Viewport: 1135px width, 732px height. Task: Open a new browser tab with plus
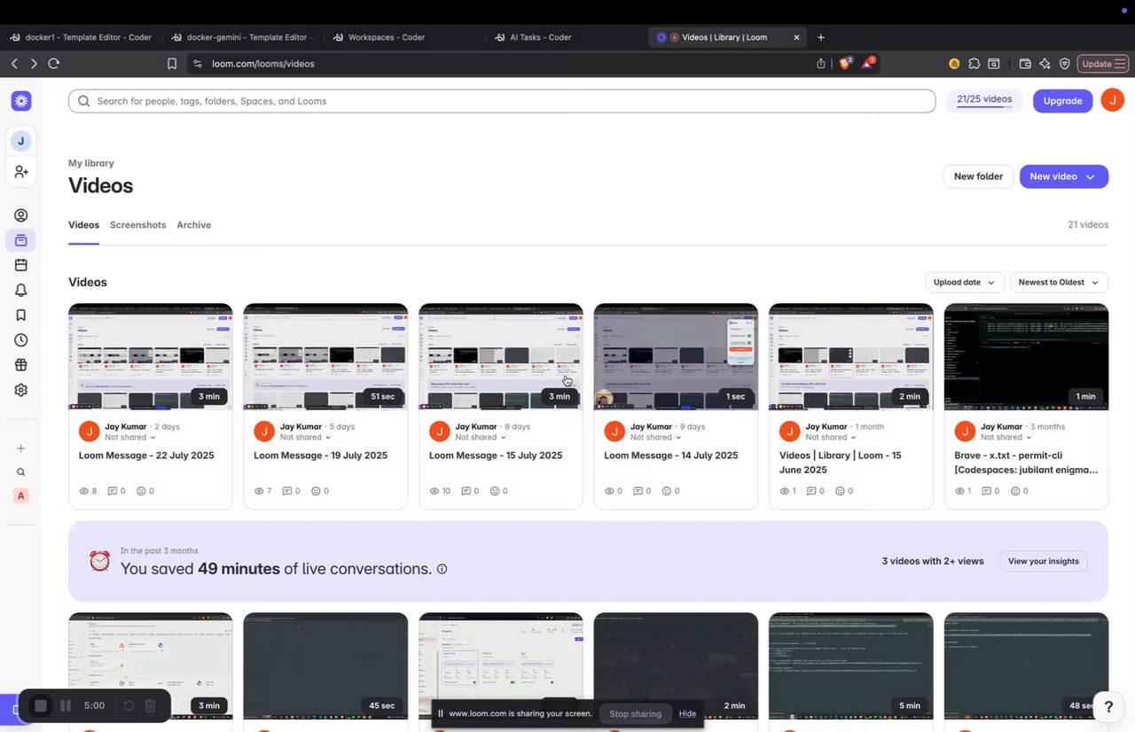821,37
